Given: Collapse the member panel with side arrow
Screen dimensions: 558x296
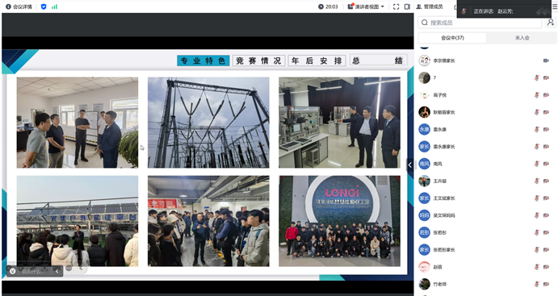Looking at the screenshot, I should coord(410,165).
